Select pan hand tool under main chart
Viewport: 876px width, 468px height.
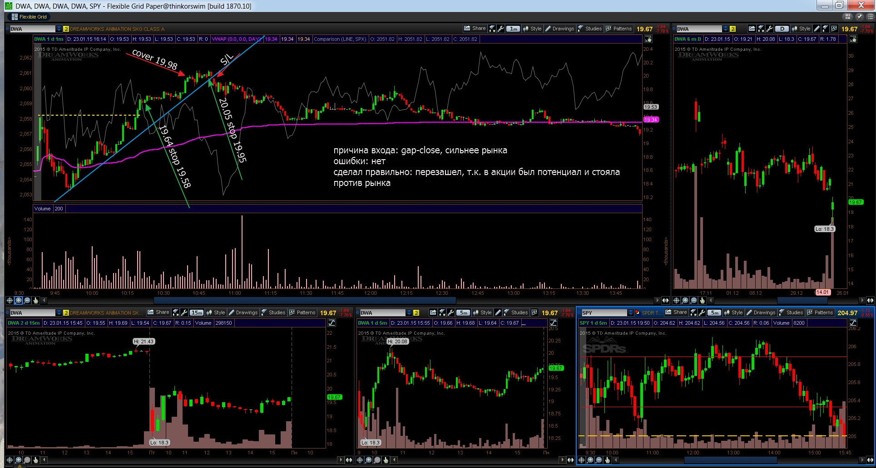pyautogui.click(x=35, y=300)
